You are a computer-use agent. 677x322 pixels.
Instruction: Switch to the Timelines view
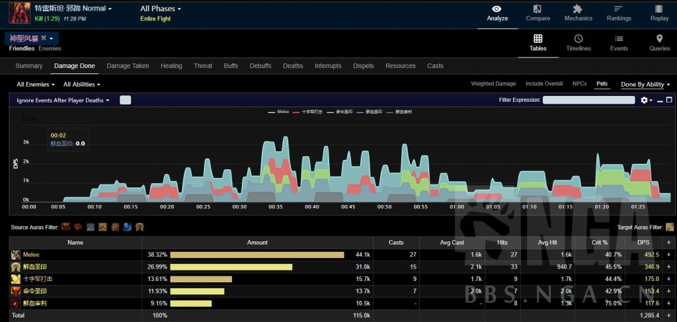click(578, 40)
